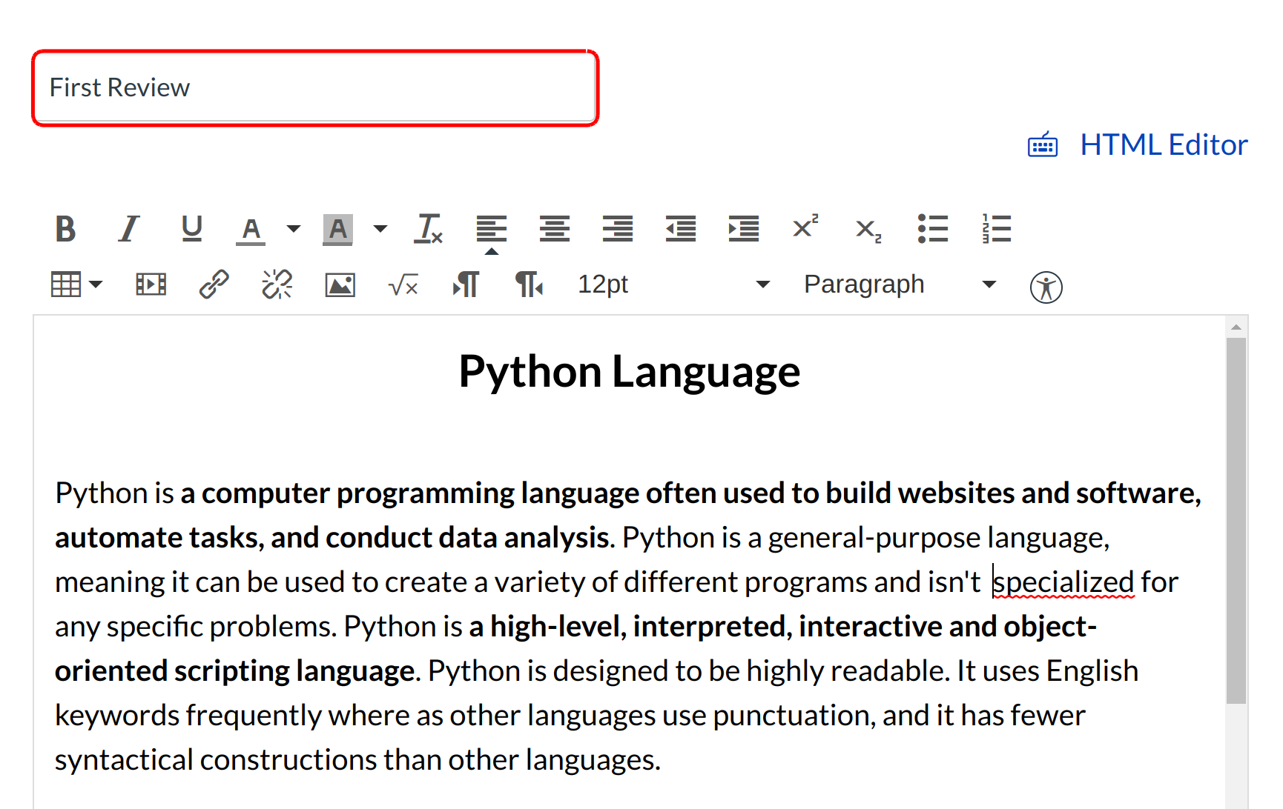Click the background highlight color button
Image resolution: width=1283 pixels, height=809 pixels.
pyautogui.click(x=337, y=229)
